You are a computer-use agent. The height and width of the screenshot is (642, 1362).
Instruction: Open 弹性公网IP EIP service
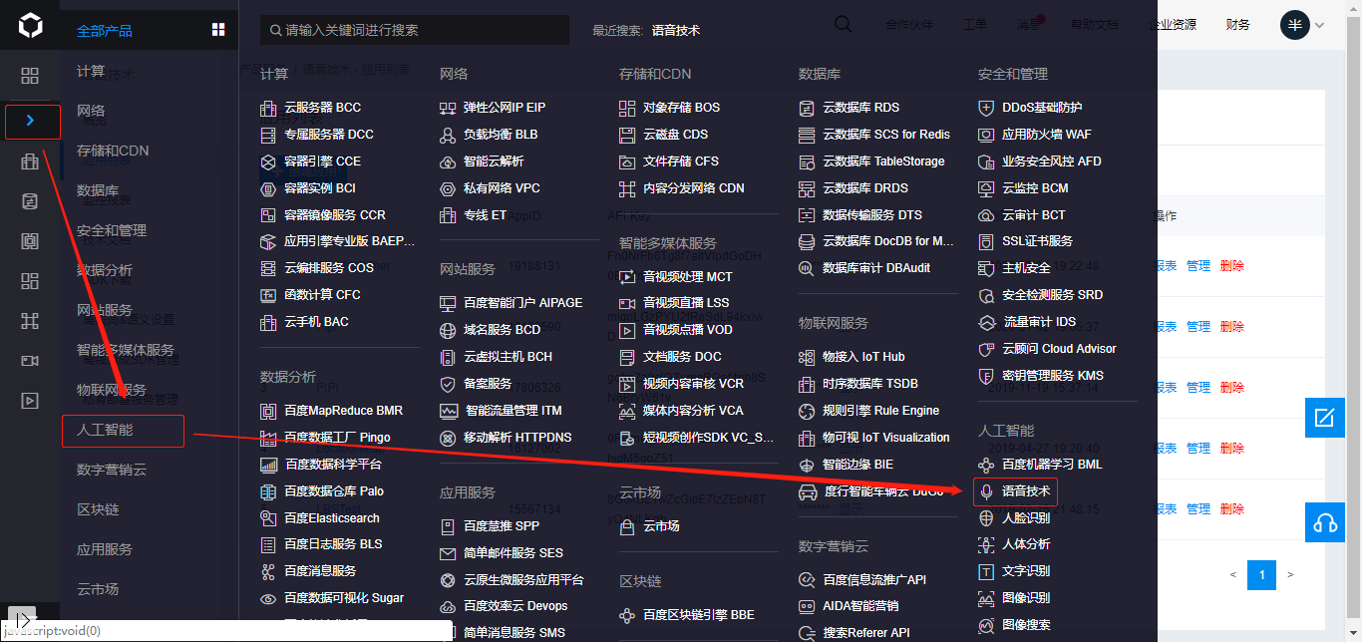pyautogui.click(x=493, y=107)
